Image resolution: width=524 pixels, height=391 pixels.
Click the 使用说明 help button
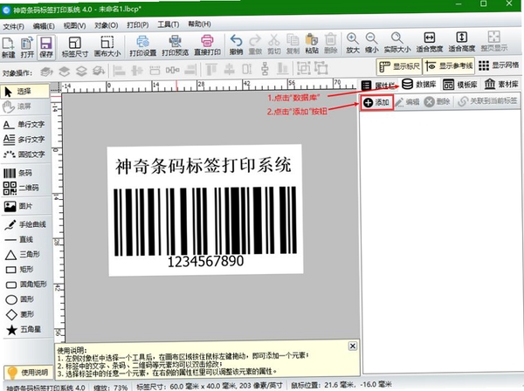click(29, 372)
